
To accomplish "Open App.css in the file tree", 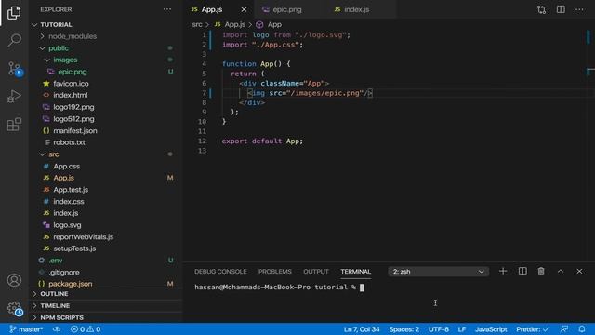I will click(x=105, y=167).
